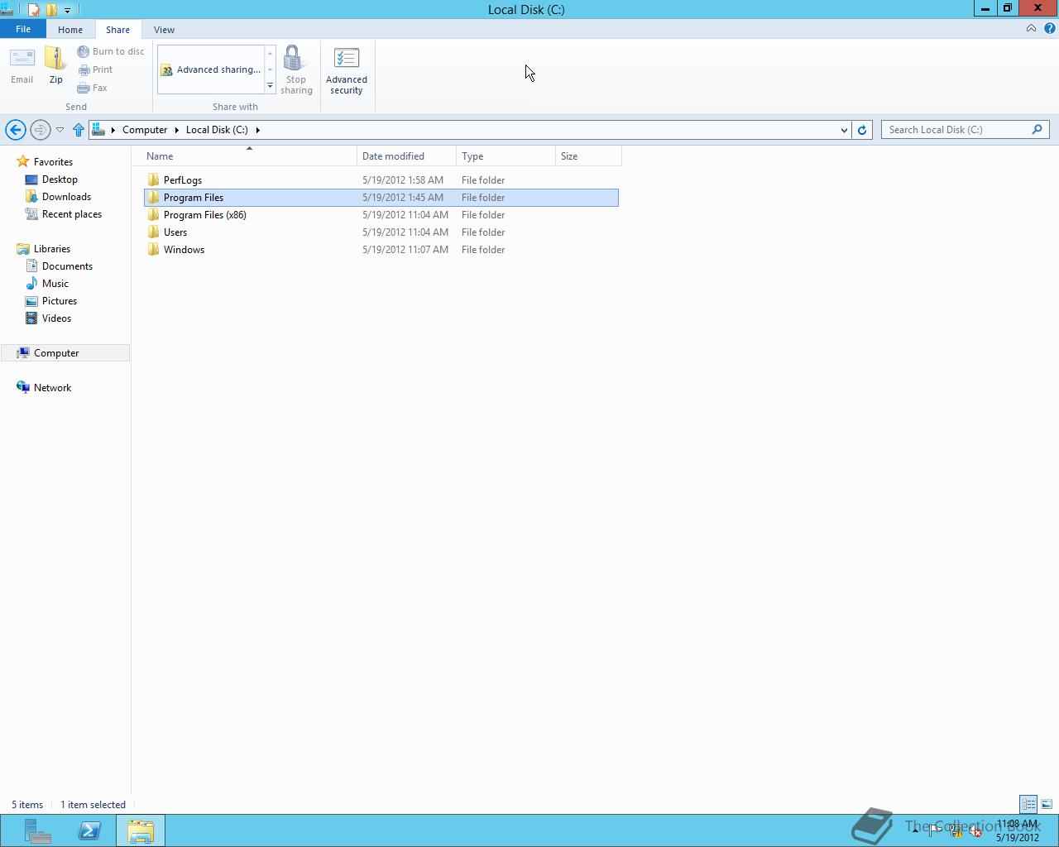Image resolution: width=1059 pixels, height=847 pixels.
Task: Click muted volume tray icon
Action: [x=976, y=831]
